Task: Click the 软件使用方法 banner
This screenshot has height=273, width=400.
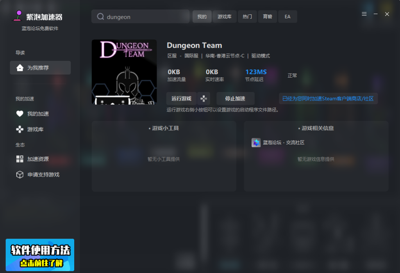Action: (40, 255)
